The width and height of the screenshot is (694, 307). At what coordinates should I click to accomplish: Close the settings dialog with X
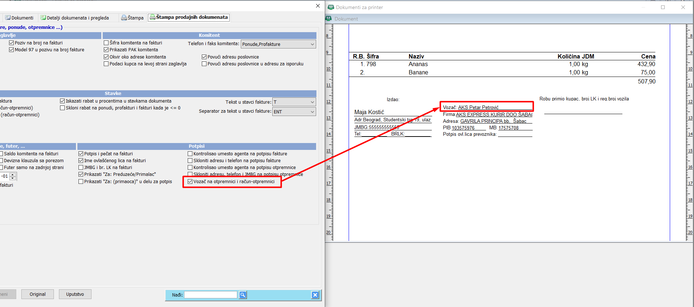pyautogui.click(x=318, y=6)
